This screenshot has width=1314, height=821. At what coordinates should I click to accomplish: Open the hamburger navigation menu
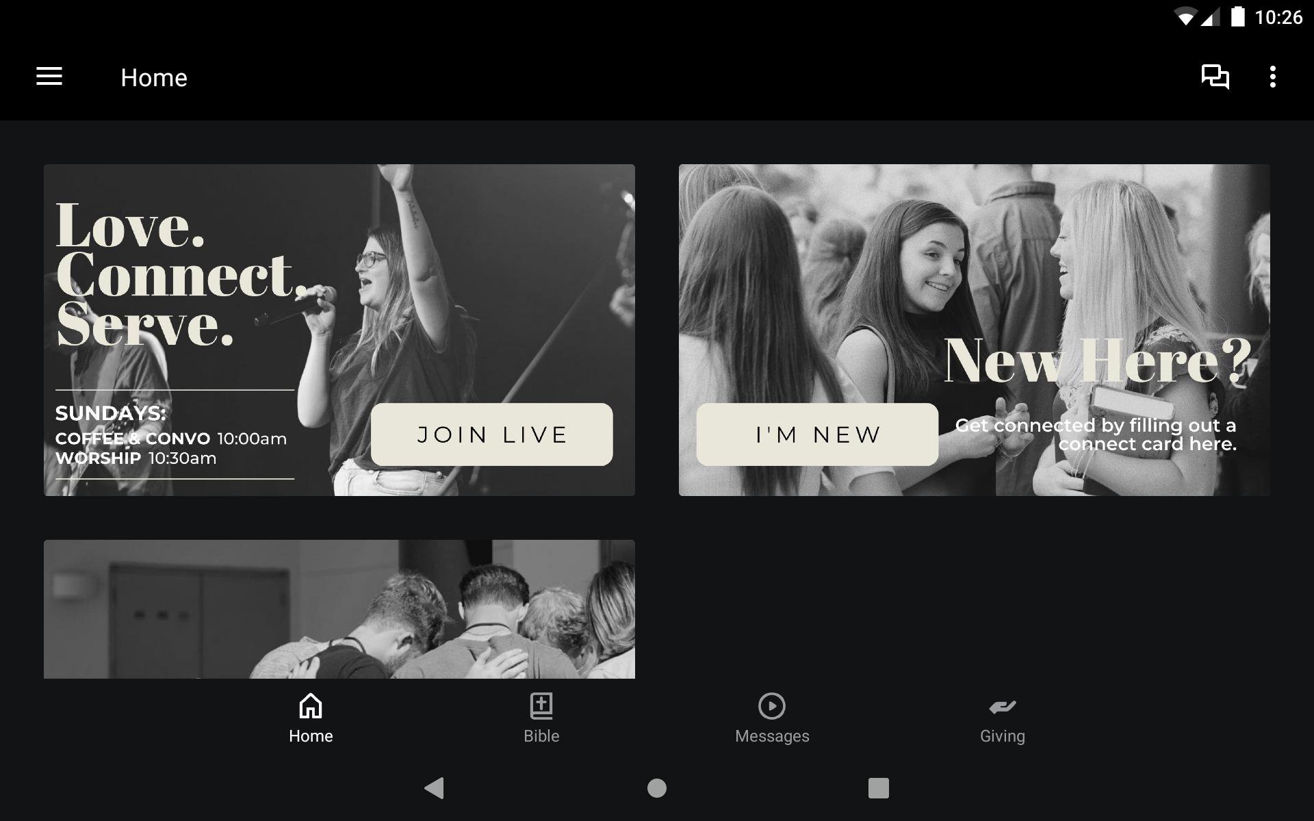pos(49,77)
